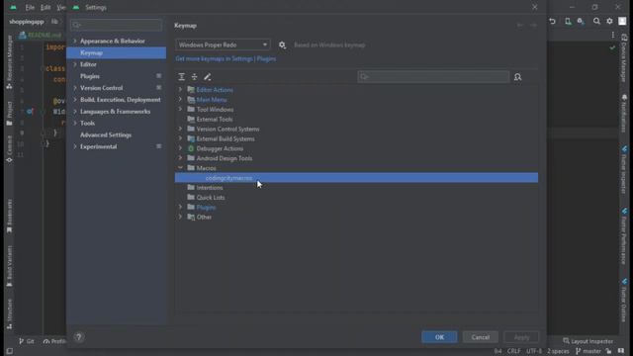The width and height of the screenshot is (633, 356).
Task: Open the Structure tool window
Action: pos(9,313)
